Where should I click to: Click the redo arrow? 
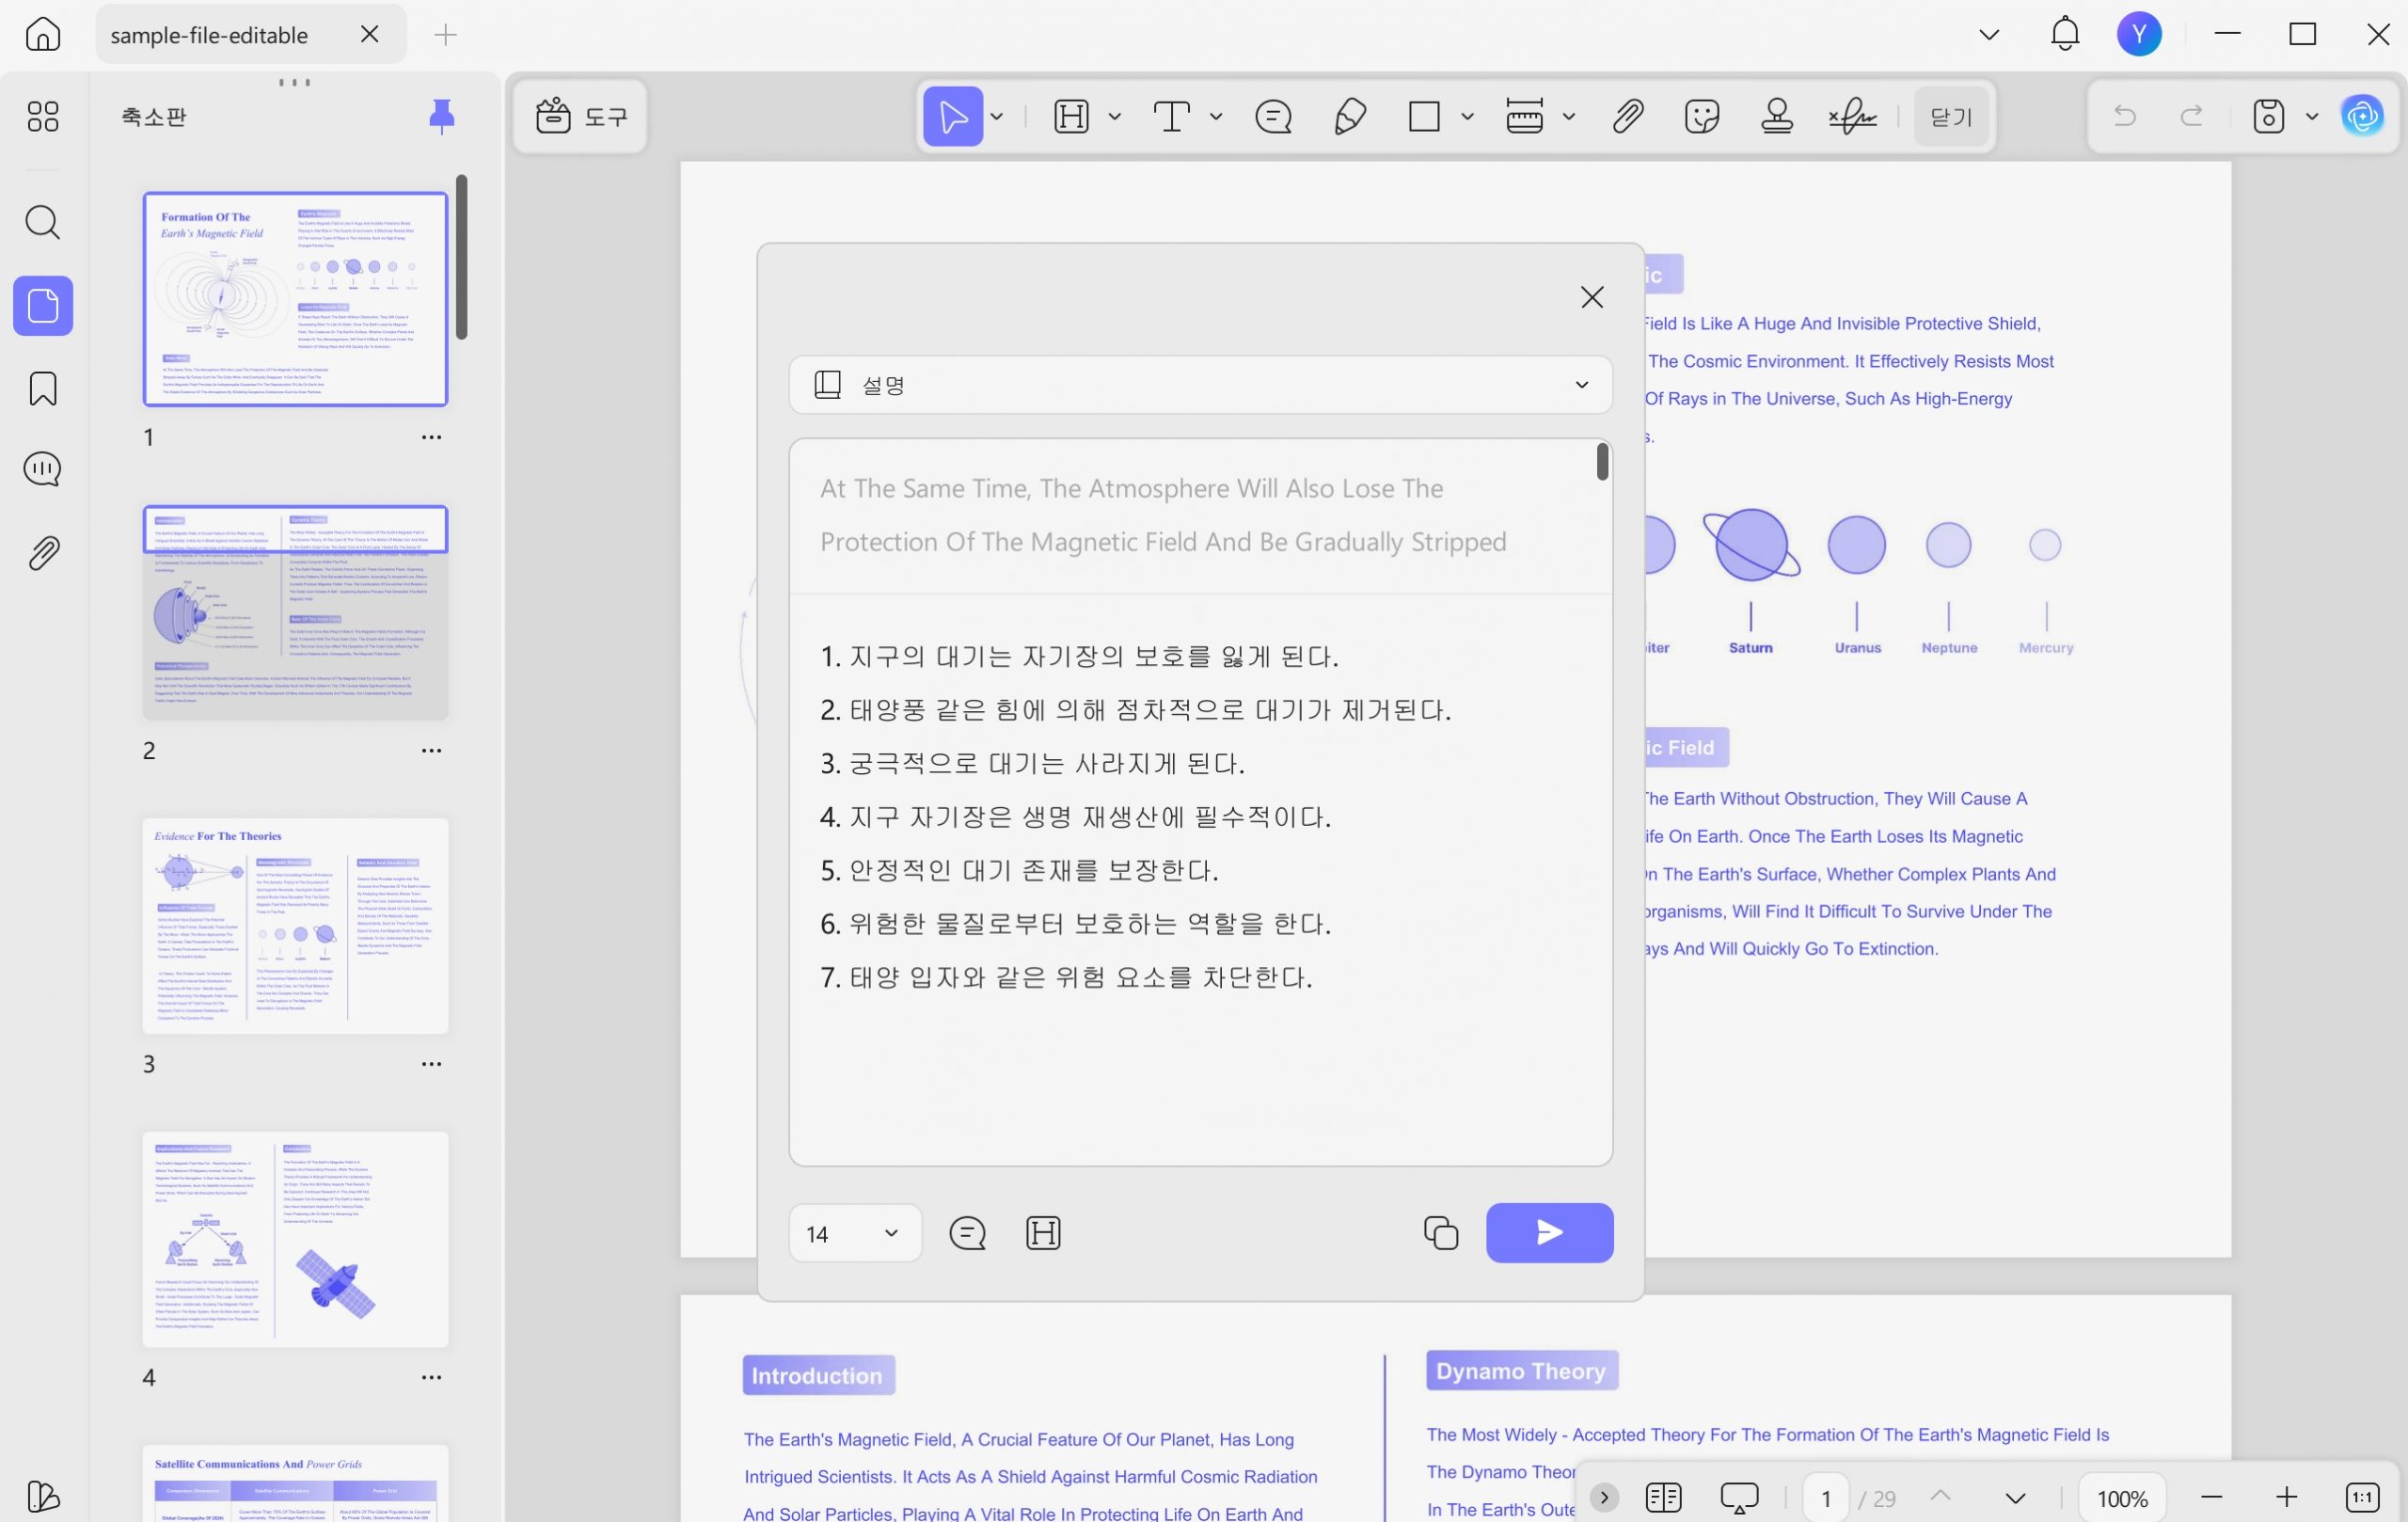coord(2192,117)
